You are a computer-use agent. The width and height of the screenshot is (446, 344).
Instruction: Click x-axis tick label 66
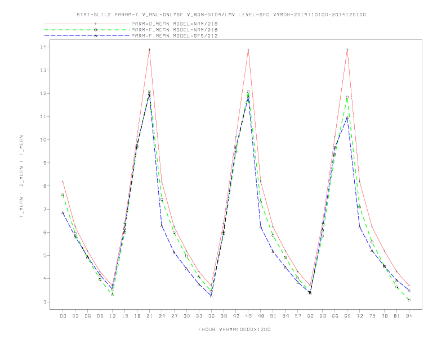[x=335, y=316]
